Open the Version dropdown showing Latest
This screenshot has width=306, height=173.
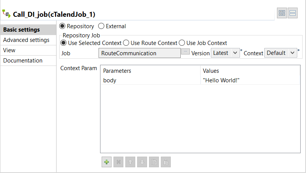coord(225,53)
